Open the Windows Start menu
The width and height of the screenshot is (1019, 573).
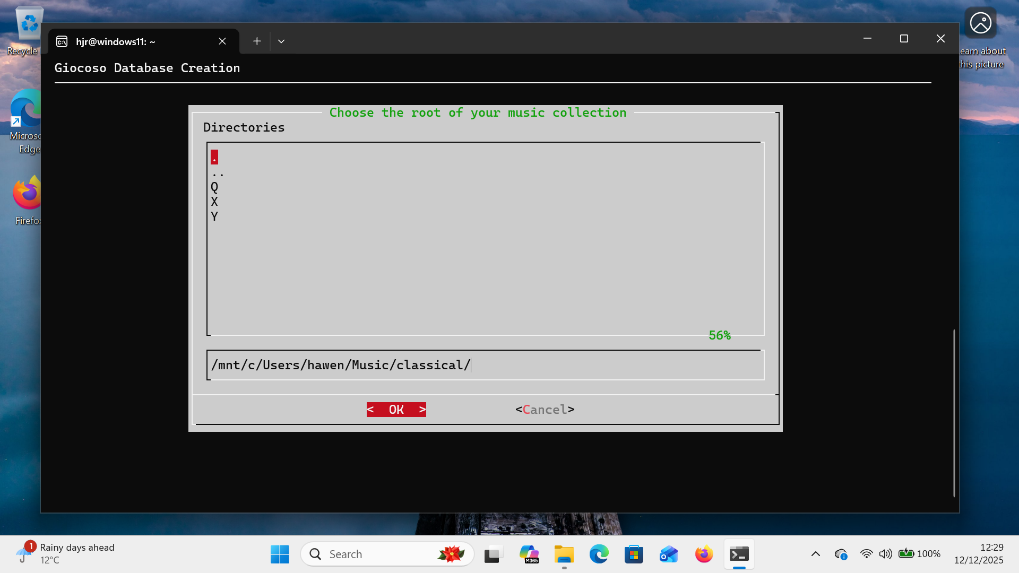pos(279,553)
